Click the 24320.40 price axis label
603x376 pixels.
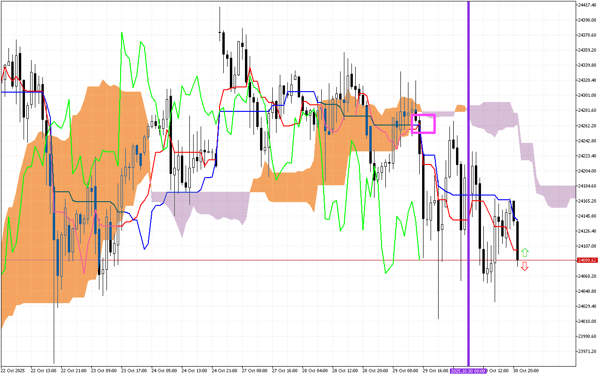[x=587, y=80]
